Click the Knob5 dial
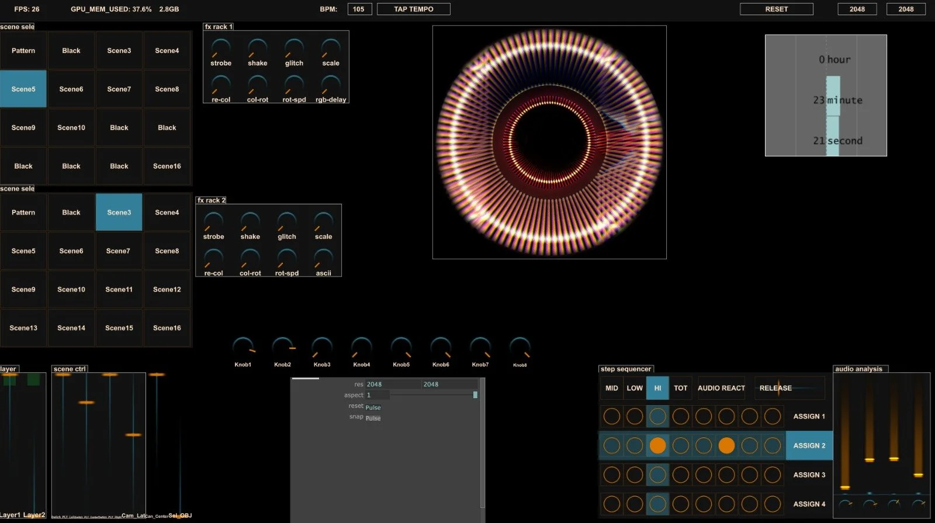Screen dimensions: 935x523 [401, 348]
